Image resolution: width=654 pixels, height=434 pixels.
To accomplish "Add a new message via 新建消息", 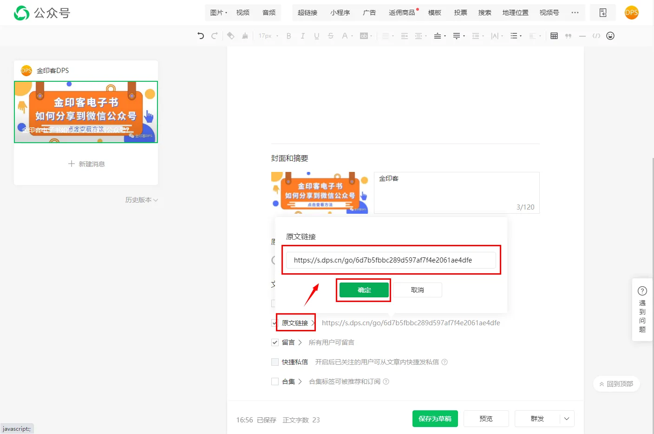I will pos(86,164).
